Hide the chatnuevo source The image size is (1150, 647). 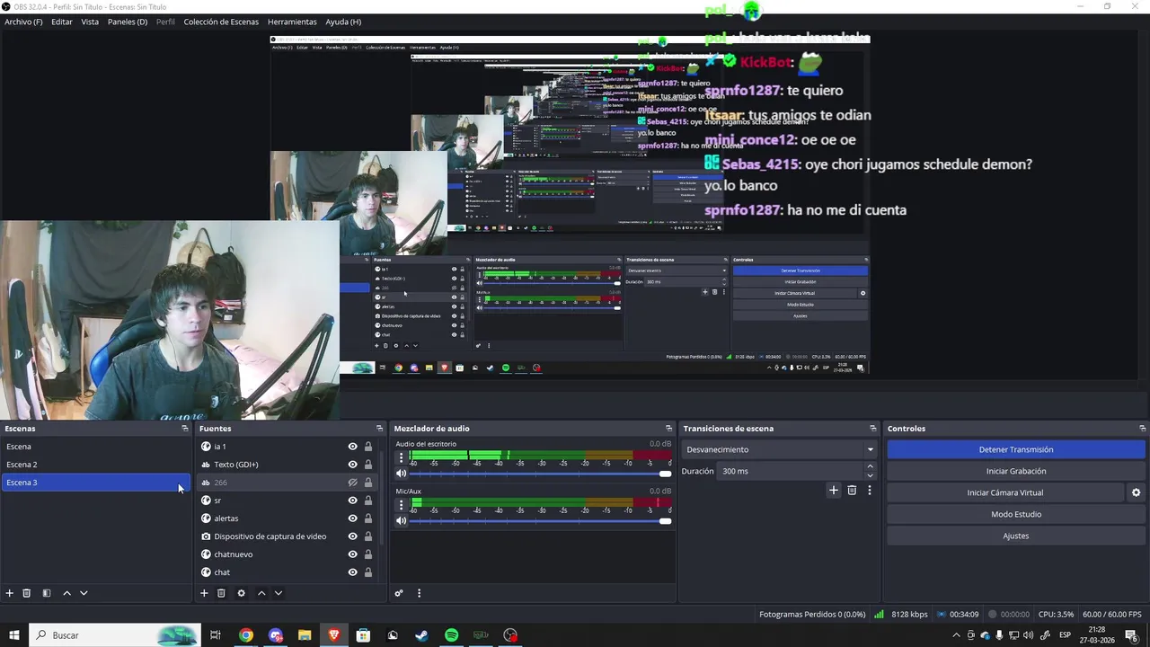click(x=352, y=554)
